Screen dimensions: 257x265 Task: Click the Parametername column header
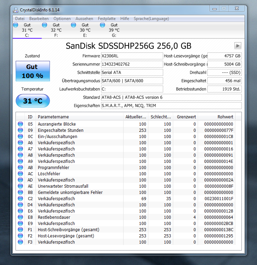coord(79,117)
